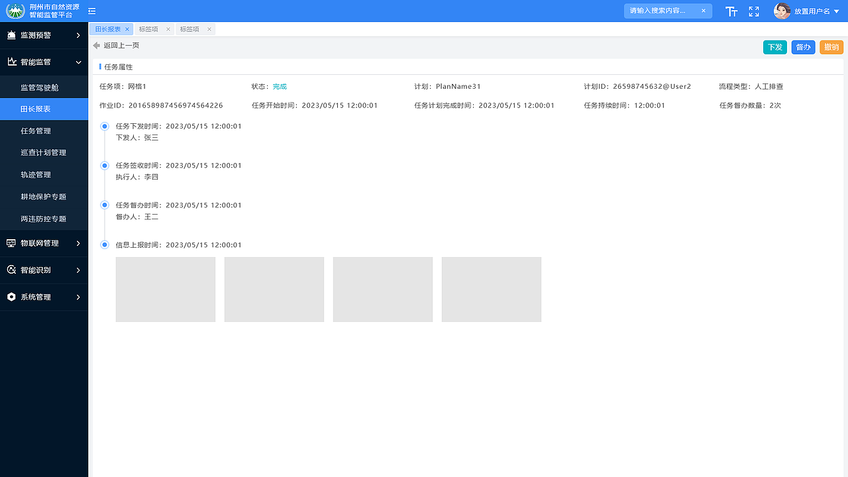Click the 返回上一页 link
The width and height of the screenshot is (848, 477).
click(121, 46)
